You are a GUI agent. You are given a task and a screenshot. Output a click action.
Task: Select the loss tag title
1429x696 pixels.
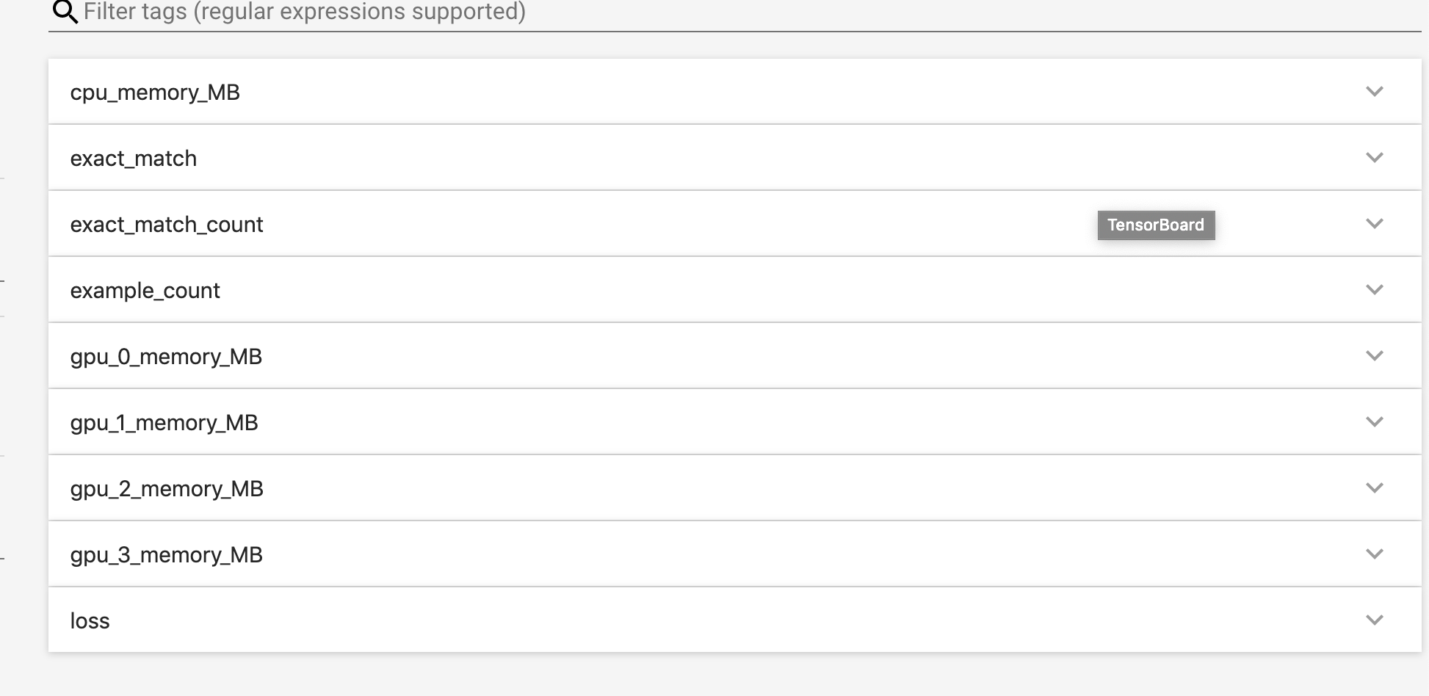pyautogui.click(x=90, y=620)
